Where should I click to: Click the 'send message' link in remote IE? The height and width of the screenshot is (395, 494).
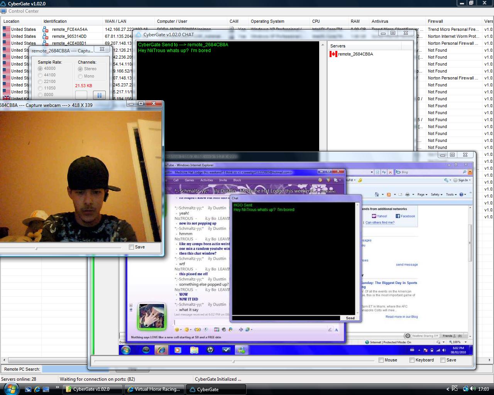(x=407, y=265)
